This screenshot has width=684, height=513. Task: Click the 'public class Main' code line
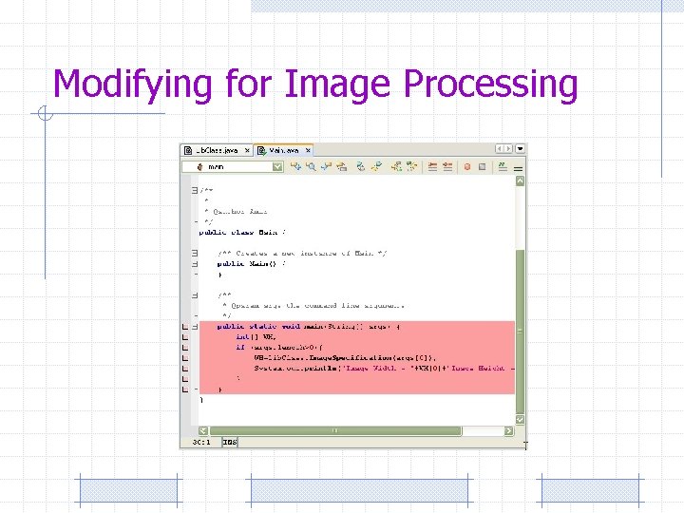coord(242,233)
